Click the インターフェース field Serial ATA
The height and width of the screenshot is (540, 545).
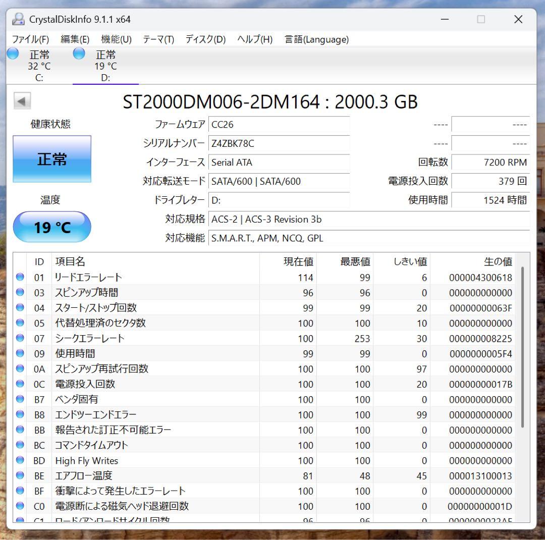point(279,163)
